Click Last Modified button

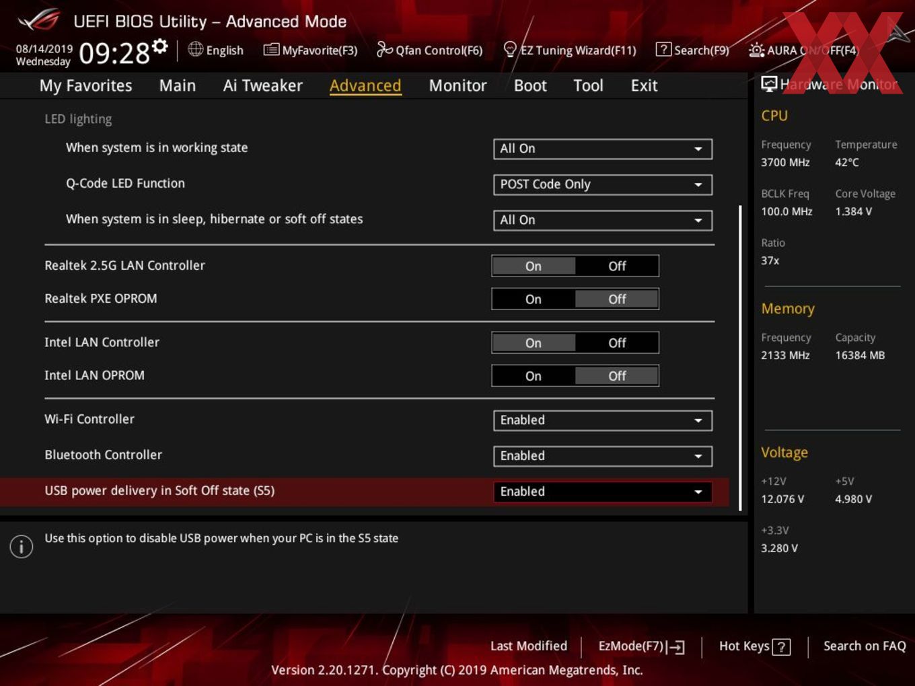[x=529, y=646]
